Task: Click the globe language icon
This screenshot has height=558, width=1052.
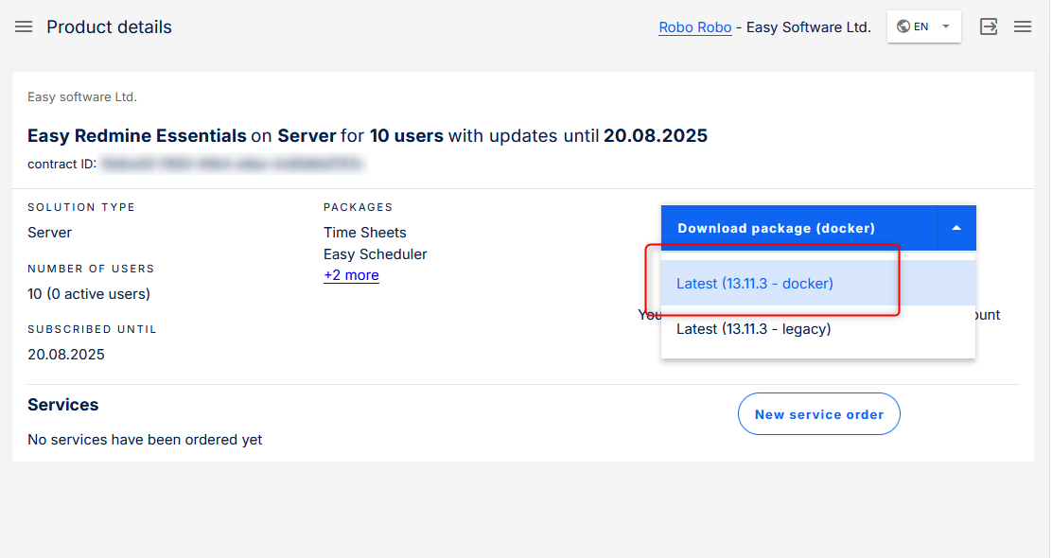Action: pos(904,26)
